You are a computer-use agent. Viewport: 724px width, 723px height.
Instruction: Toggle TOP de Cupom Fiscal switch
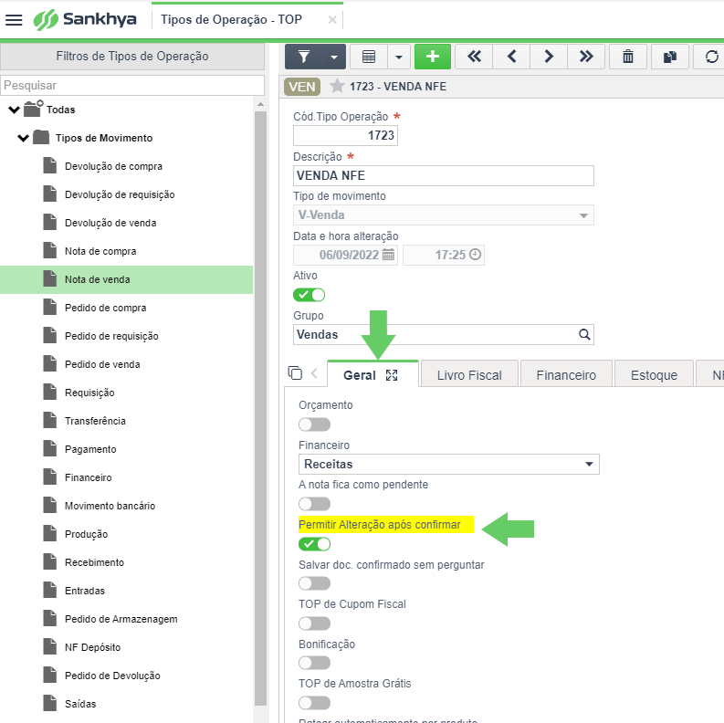coord(314,623)
